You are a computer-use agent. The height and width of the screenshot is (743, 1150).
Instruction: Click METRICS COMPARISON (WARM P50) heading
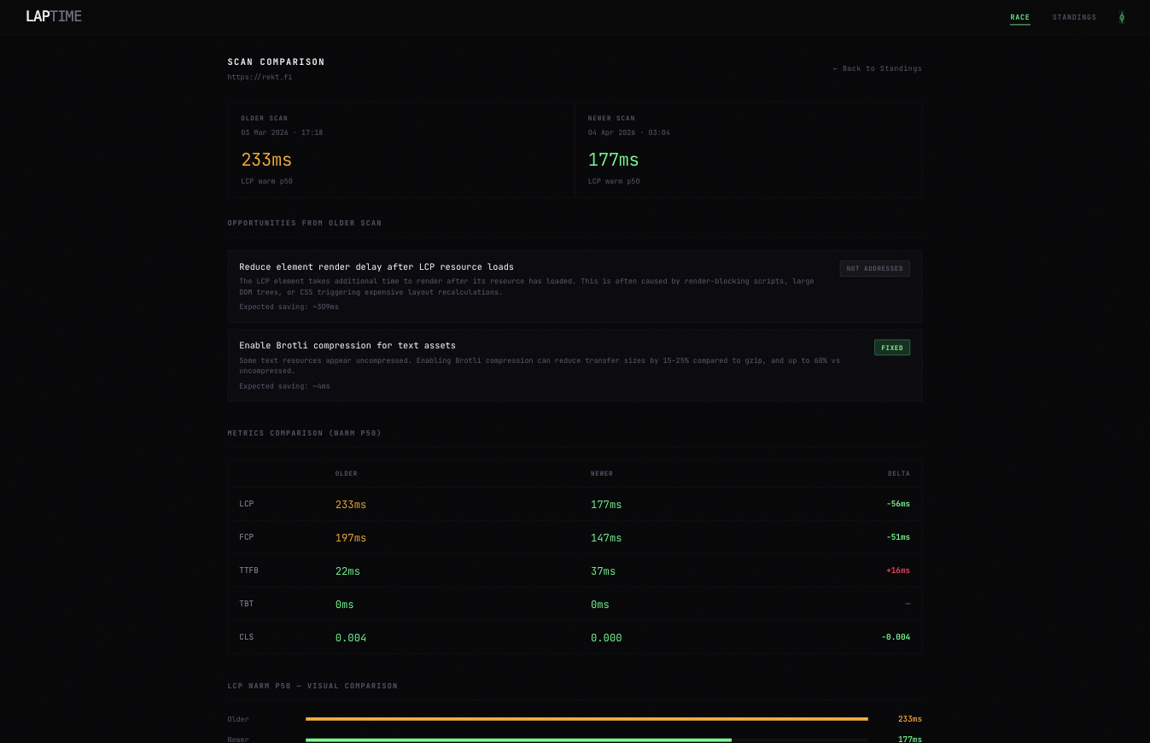click(x=304, y=433)
